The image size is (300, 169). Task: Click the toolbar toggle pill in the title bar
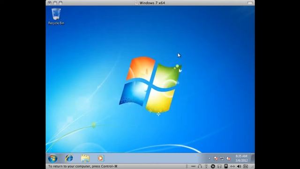pos(250,3)
